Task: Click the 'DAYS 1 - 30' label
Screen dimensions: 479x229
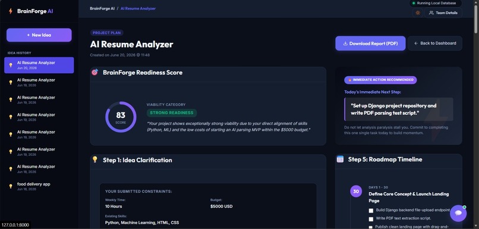Action: (378, 187)
